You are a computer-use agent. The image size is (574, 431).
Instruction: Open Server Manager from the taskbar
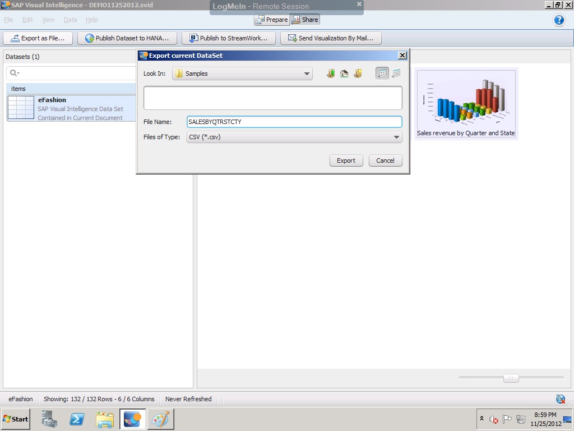[49, 419]
